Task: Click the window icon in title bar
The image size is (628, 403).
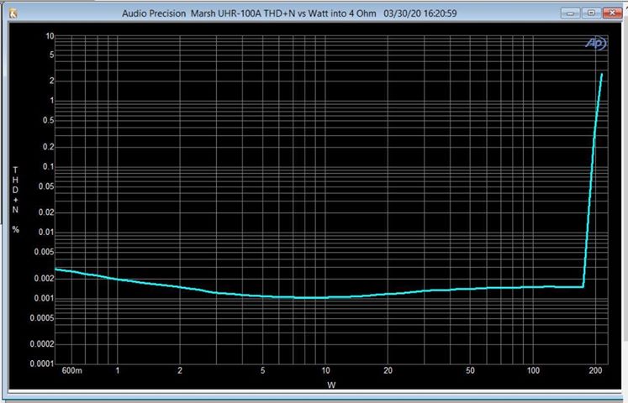Action: [13, 13]
